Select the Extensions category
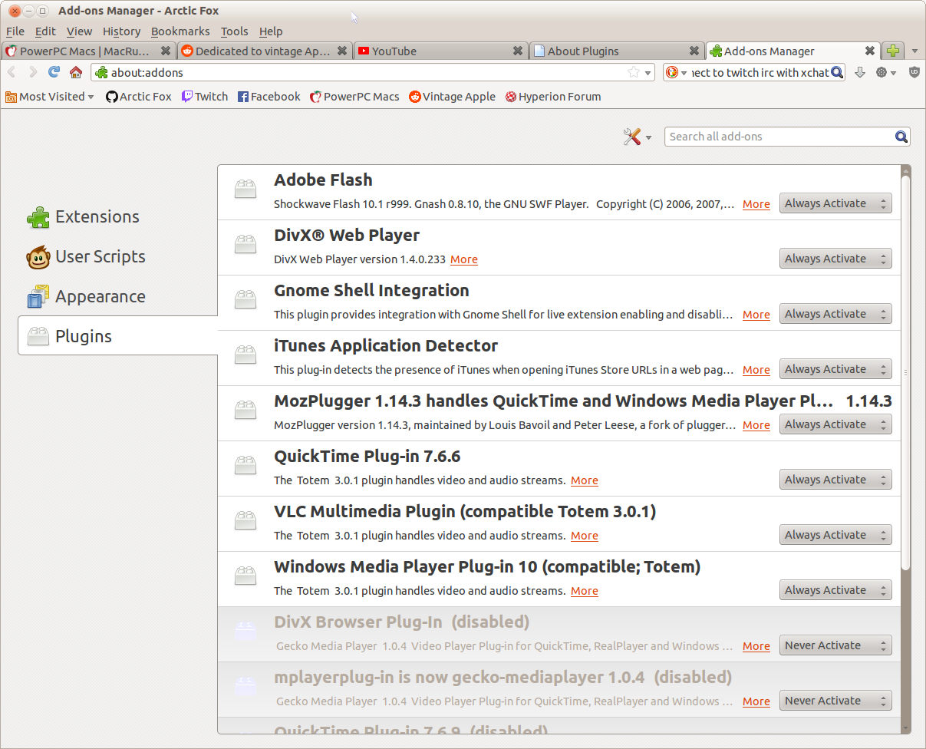The width and height of the screenshot is (926, 749). tap(117, 217)
